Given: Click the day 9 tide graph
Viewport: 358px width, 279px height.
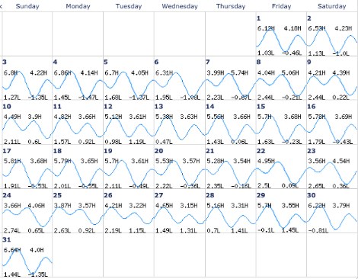Looking at the screenshot, I should [x=332, y=85].
